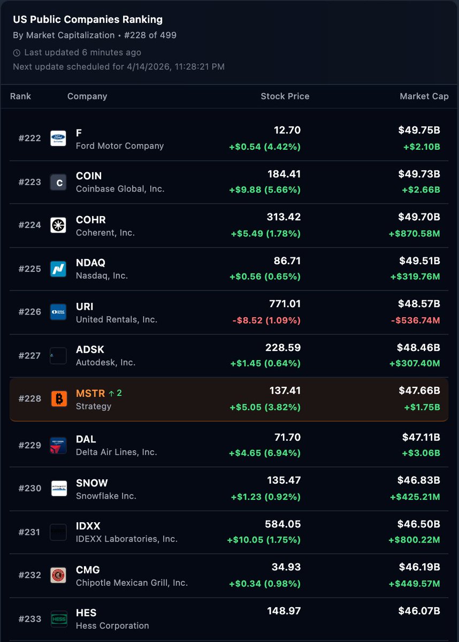Click the Coherent logo icon
The image size is (459, 642).
click(58, 225)
